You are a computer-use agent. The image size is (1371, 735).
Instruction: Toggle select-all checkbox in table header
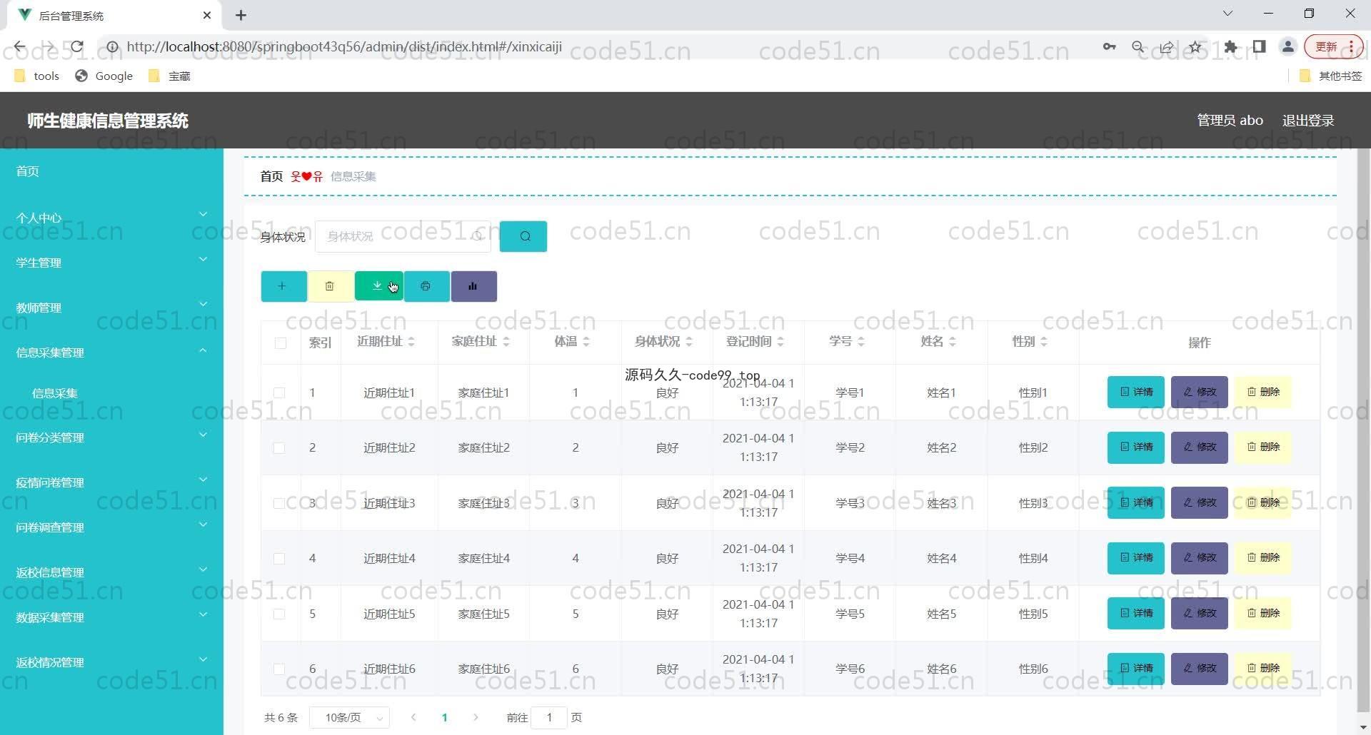[281, 343]
